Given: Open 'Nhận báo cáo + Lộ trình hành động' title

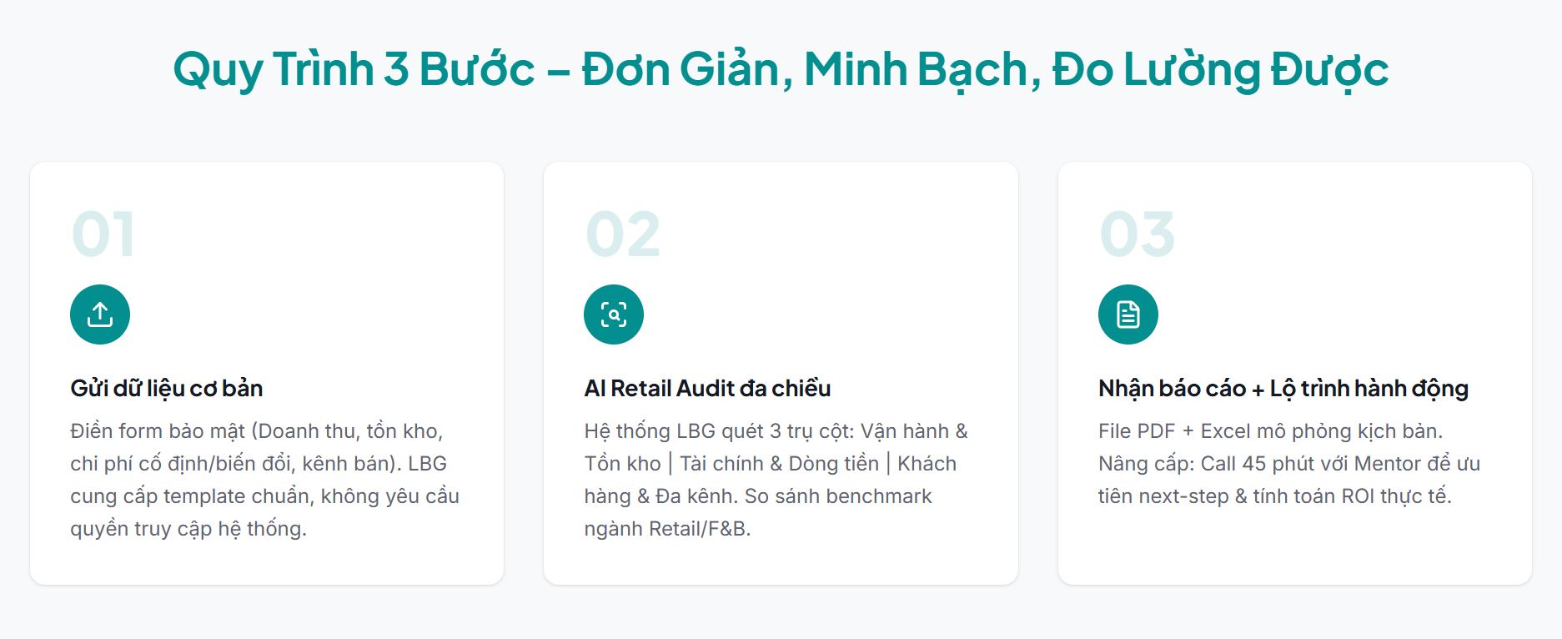Looking at the screenshot, I should pyautogui.click(x=1283, y=388).
